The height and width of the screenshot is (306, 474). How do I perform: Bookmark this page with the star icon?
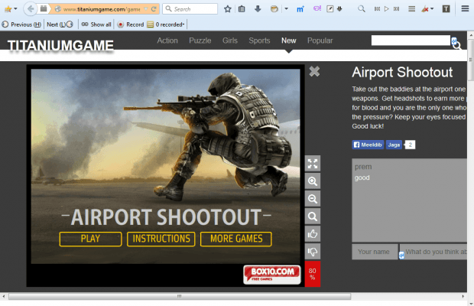coord(228,9)
